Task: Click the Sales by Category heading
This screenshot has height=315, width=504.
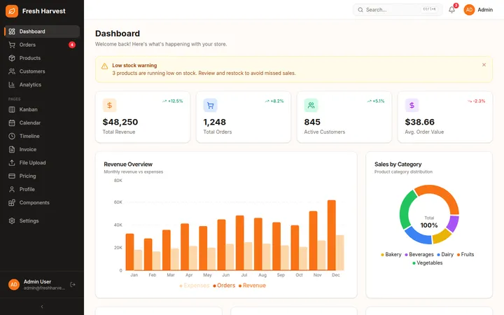Action: pyautogui.click(x=398, y=164)
